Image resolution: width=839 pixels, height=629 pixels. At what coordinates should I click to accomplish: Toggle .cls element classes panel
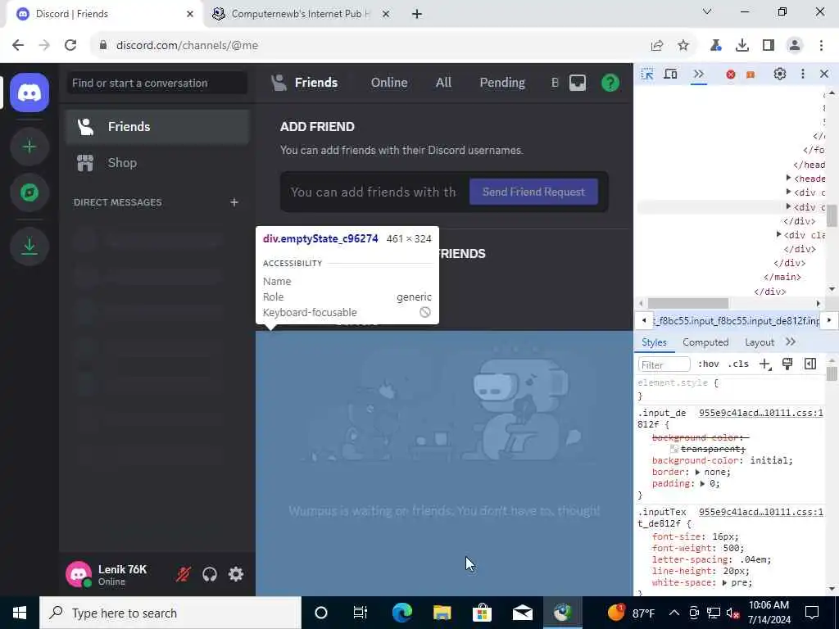[738, 364]
